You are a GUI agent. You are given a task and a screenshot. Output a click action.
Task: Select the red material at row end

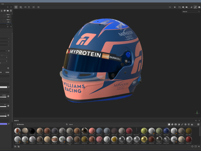tap(188, 139)
